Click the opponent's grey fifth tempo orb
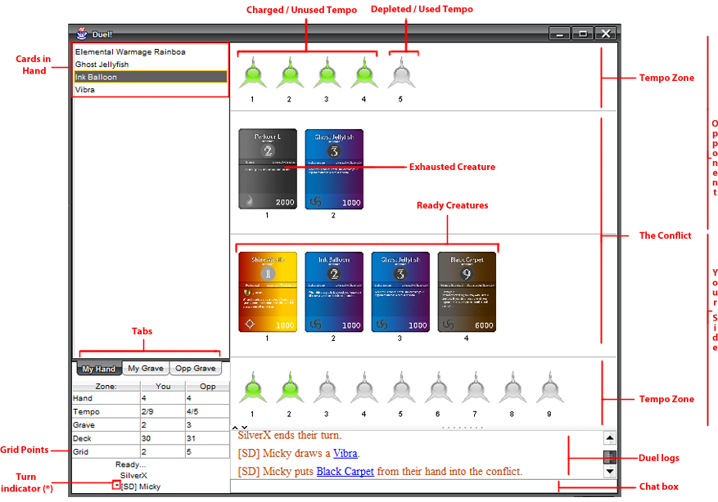718x502 pixels. tap(400, 74)
